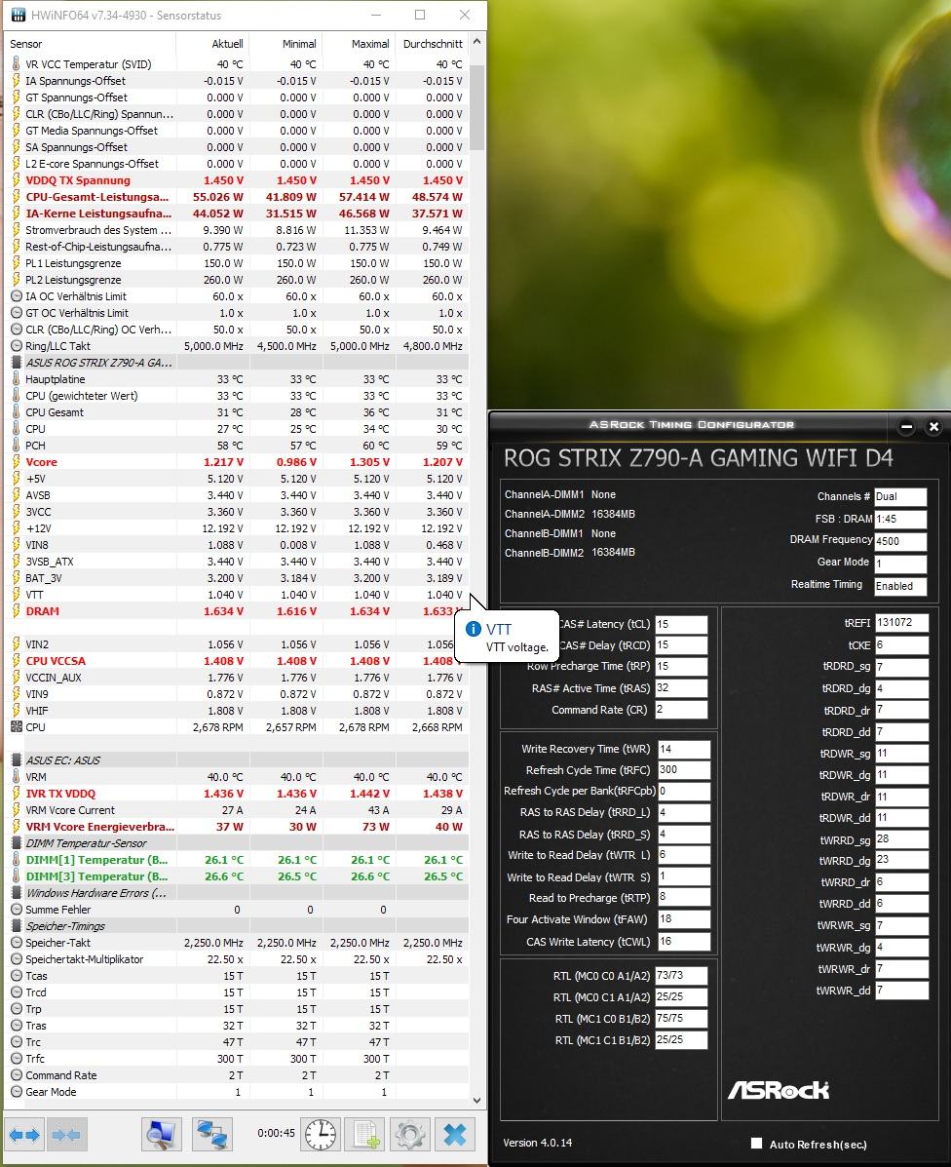Click the VTT tooltip info icon
951x1167 pixels.
click(x=473, y=629)
